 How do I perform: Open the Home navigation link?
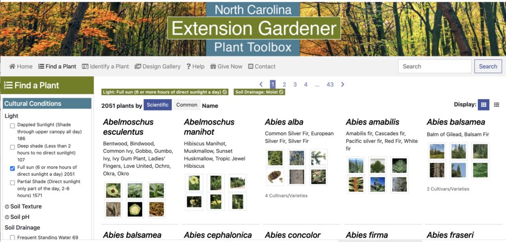[x=21, y=66]
